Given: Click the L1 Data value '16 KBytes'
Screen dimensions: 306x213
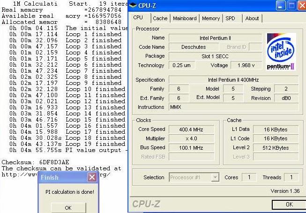Looking at the screenshot, I should tap(276, 129).
